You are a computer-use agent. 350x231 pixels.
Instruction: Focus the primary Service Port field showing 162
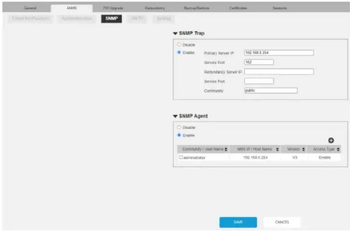point(259,62)
